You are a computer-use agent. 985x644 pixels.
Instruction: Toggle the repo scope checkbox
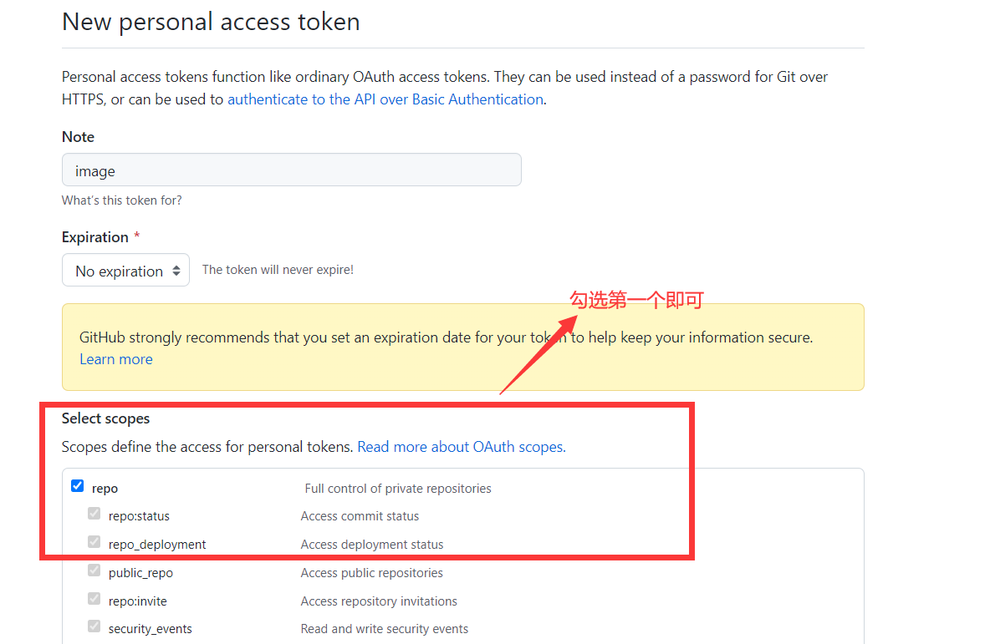click(x=78, y=486)
